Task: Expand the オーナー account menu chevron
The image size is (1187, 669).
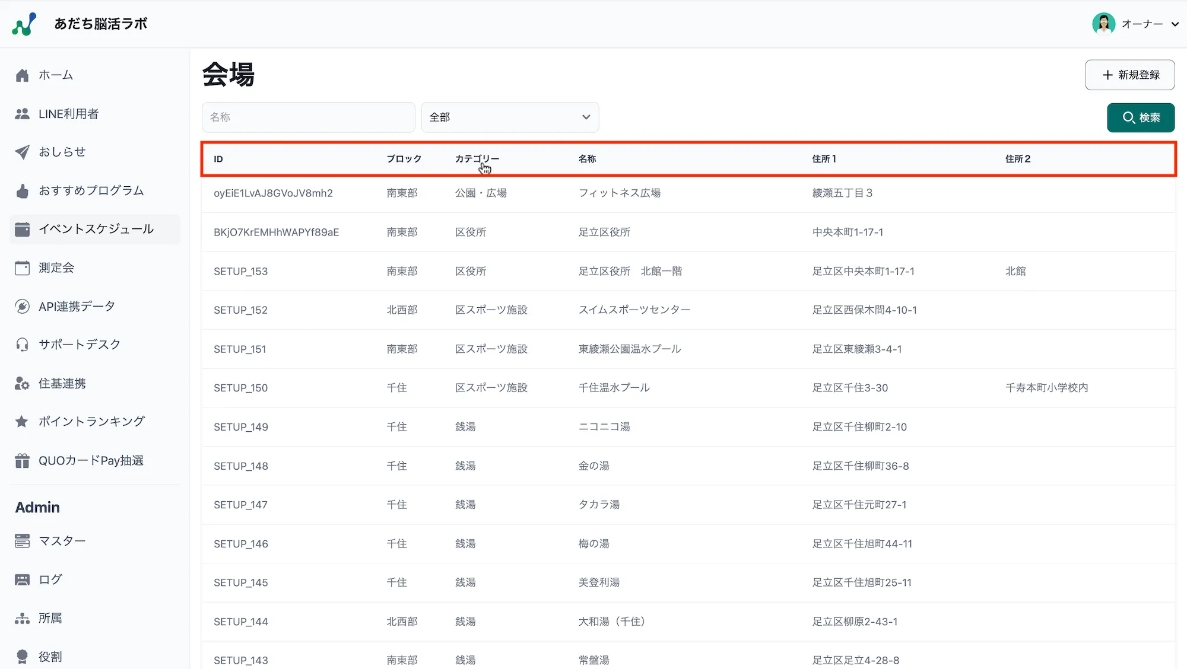Action: 1175,24
